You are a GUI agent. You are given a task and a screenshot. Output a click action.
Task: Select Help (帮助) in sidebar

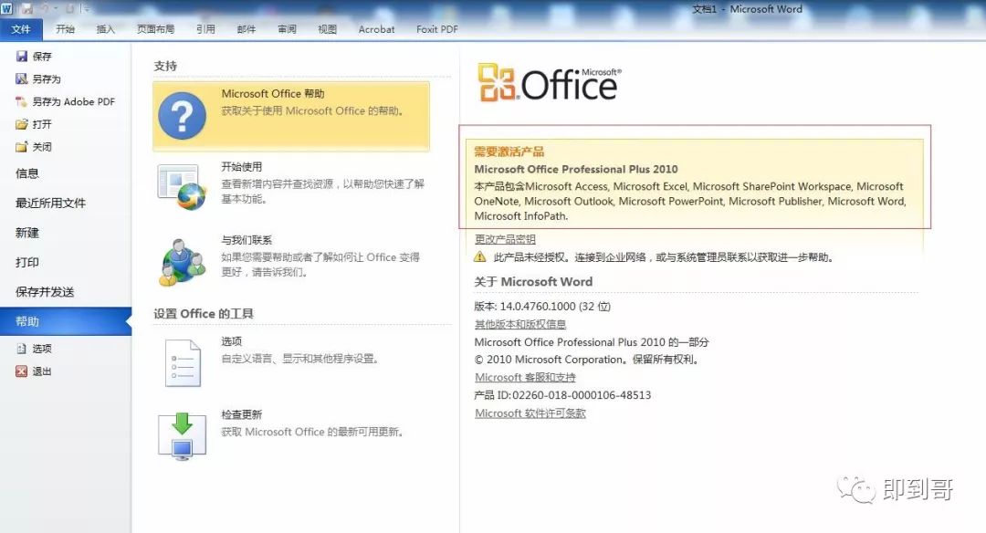66,321
